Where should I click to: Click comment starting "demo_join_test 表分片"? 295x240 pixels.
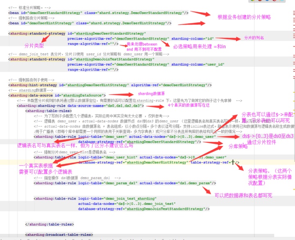(89, 54)
